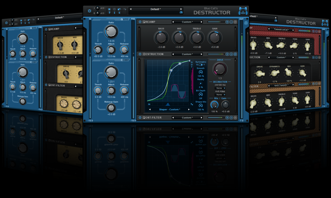Image resolution: width=331 pixels, height=198 pixels.
Task: Toggle the main plugin bypass power button
Action: pos(89,11)
